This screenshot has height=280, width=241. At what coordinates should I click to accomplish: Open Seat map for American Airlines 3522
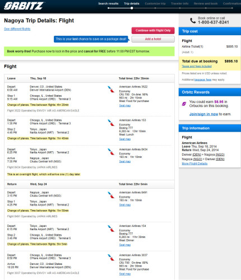click(125, 106)
